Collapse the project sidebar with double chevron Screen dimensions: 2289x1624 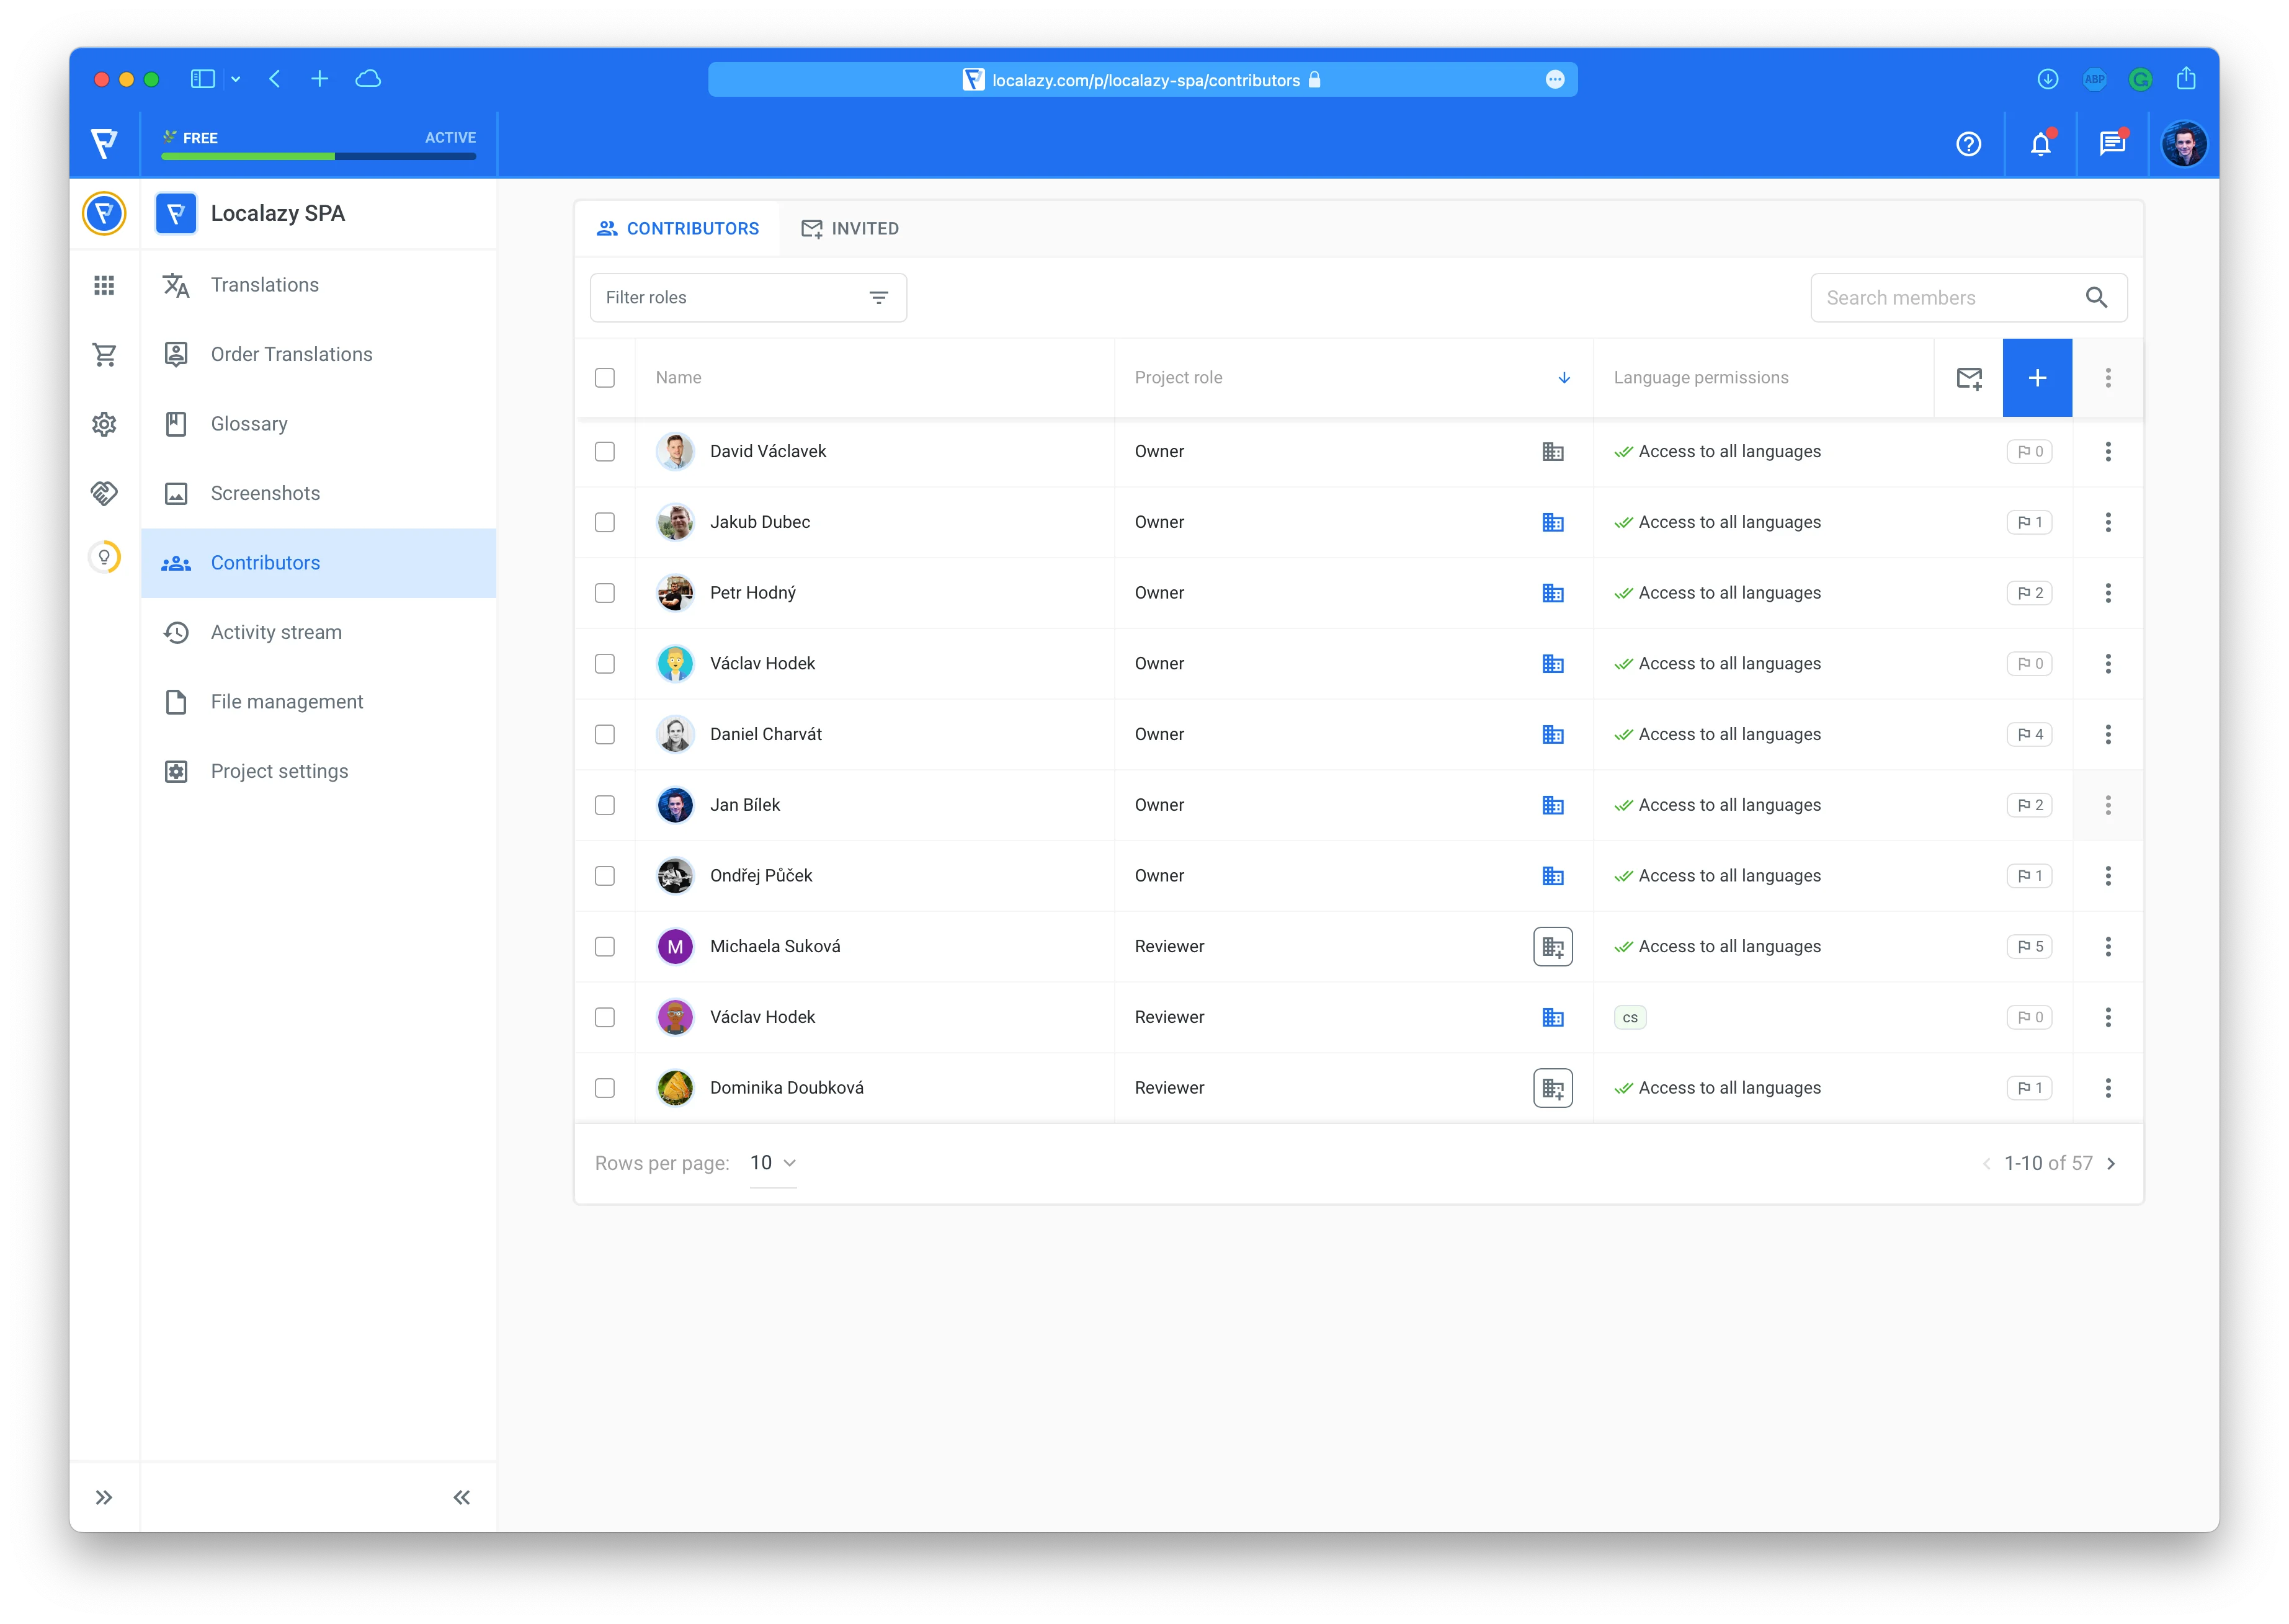click(x=461, y=1497)
